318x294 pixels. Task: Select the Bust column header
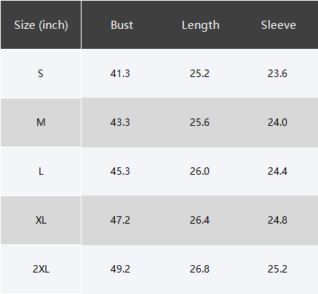coord(122,25)
